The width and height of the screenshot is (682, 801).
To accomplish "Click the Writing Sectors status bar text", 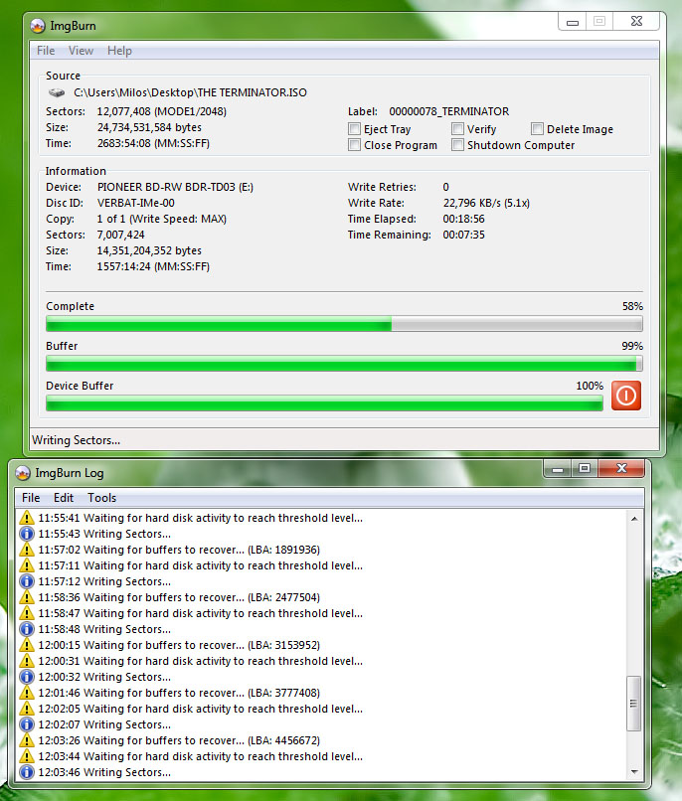I will 77,440.
